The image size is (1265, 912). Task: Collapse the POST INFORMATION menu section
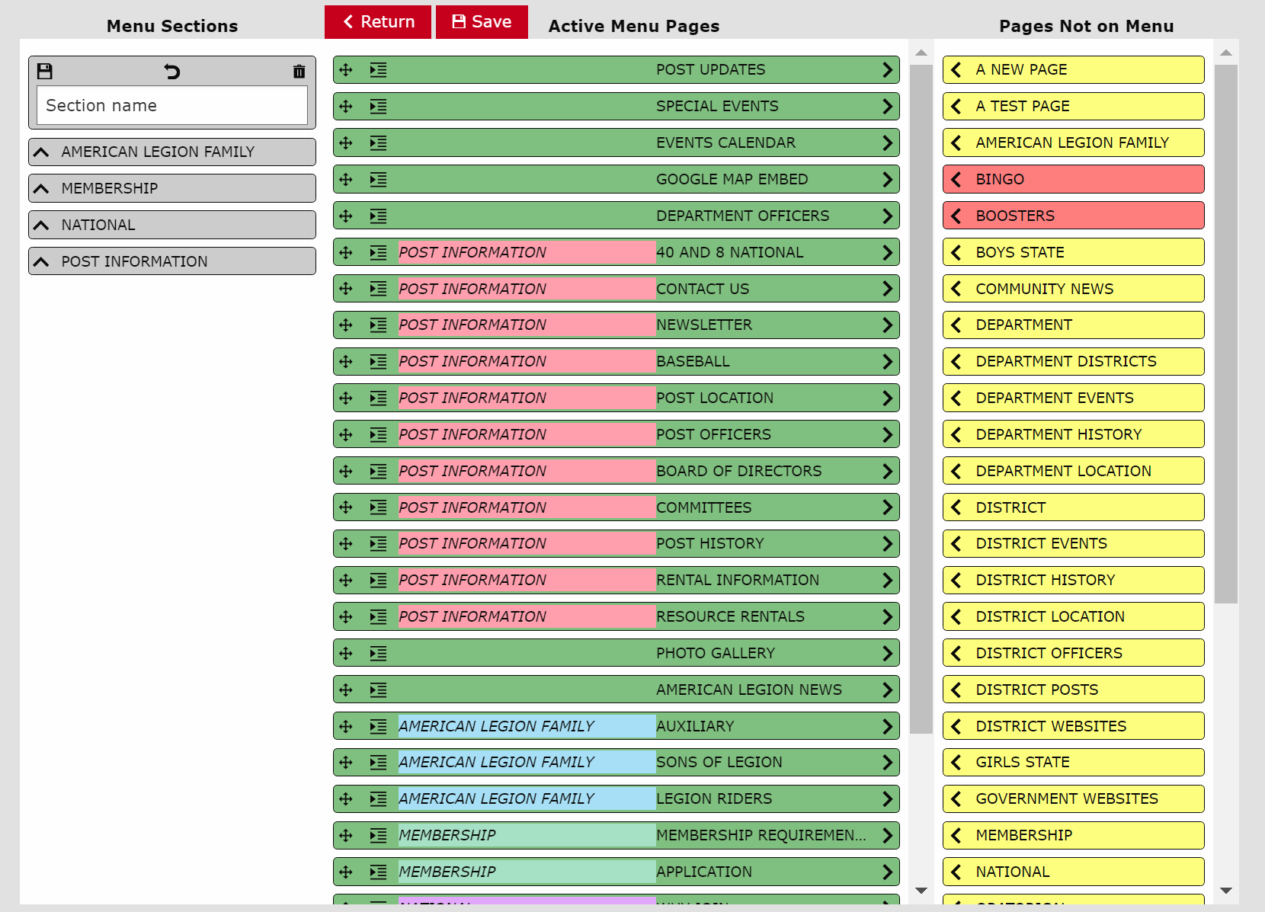(x=41, y=262)
